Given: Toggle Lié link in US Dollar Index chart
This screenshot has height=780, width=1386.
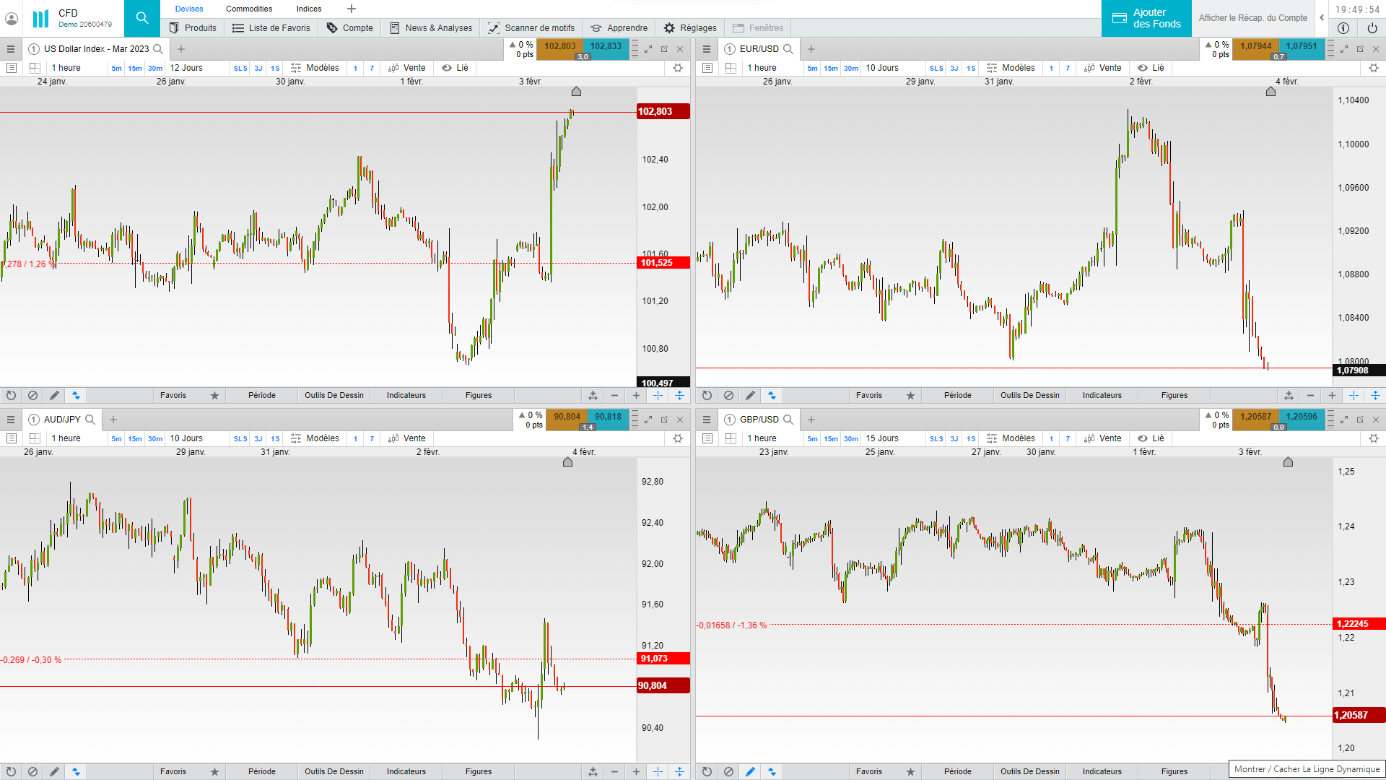Looking at the screenshot, I should [x=456, y=68].
